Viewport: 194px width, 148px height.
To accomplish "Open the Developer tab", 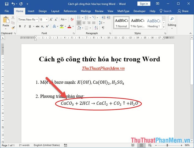I will [x=139, y=11].
